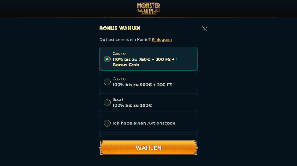This screenshot has height=166, width=297.
Task: Click the Casino label in the selected card
Action: pos(119,53)
